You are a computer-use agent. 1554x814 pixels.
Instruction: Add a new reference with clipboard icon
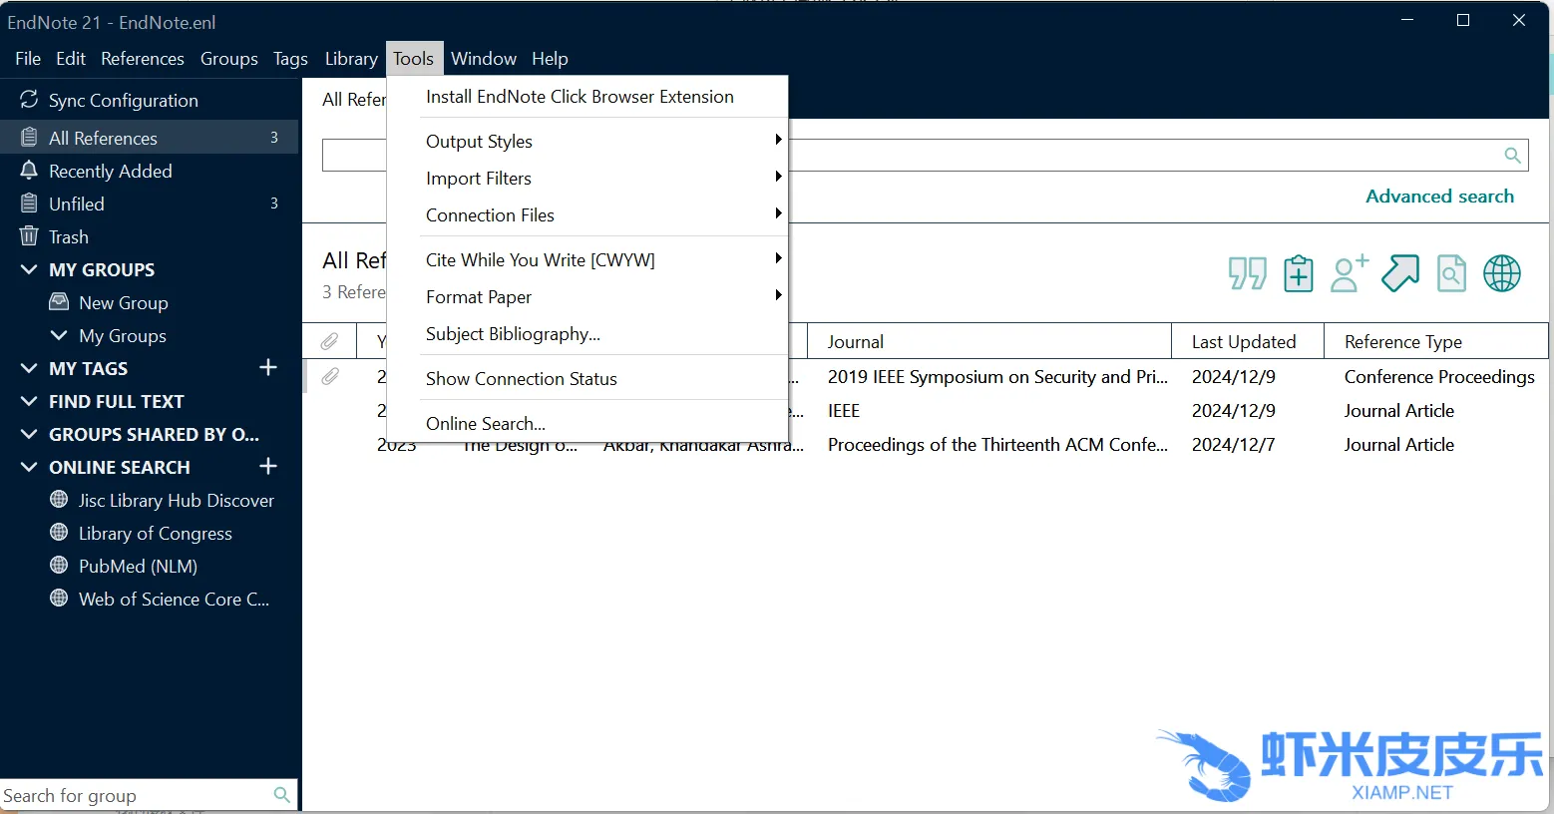pos(1298,273)
